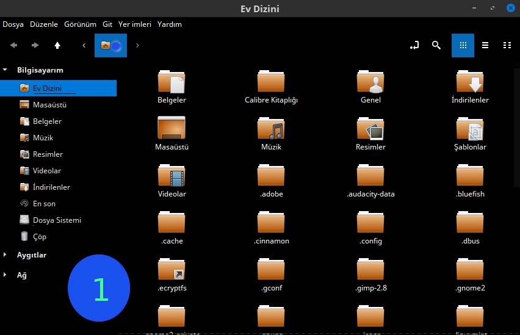520x335 pixels.
Task: Select the Videolar folder icon in grid
Action: coord(172,176)
